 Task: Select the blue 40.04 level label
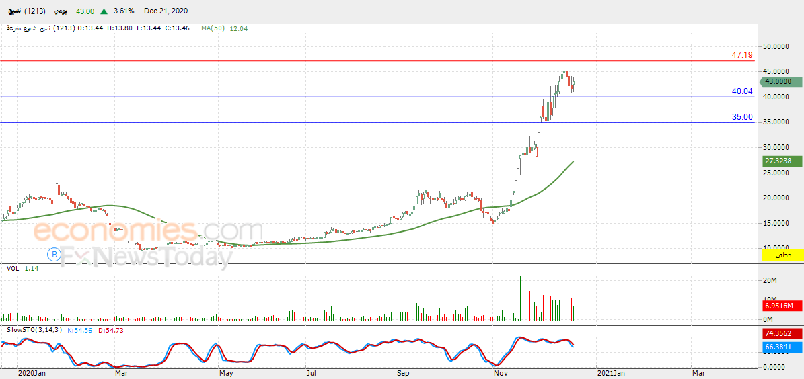(x=742, y=91)
